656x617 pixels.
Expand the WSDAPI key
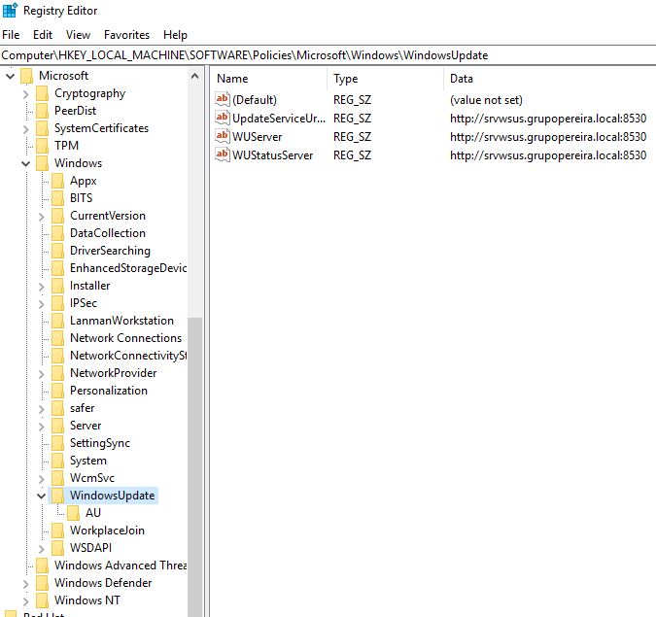tap(42, 548)
